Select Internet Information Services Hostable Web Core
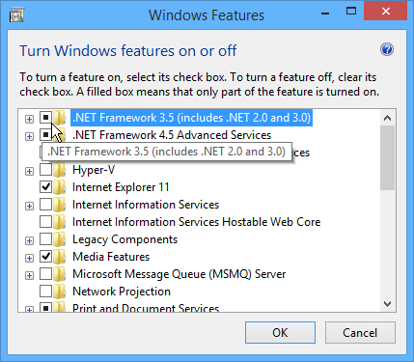The width and height of the screenshot is (414, 362). [196, 222]
